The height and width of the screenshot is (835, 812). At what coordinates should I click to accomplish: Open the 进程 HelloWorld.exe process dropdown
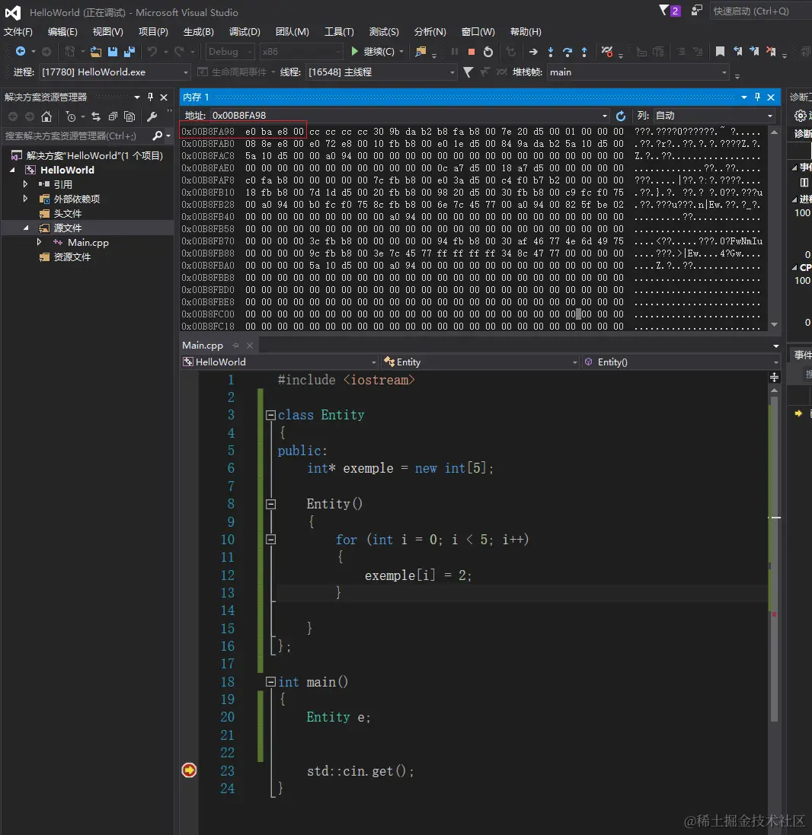(x=185, y=72)
